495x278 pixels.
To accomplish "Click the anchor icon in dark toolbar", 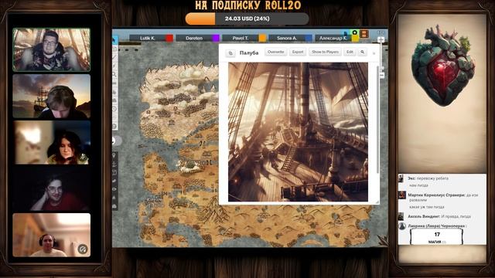I will 114,164.
